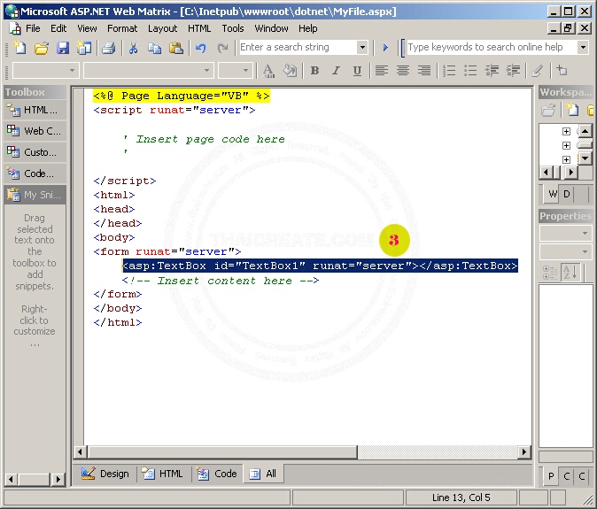Toggle Underline formatting
The height and width of the screenshot is (509, 597).
tap(357, 71)
